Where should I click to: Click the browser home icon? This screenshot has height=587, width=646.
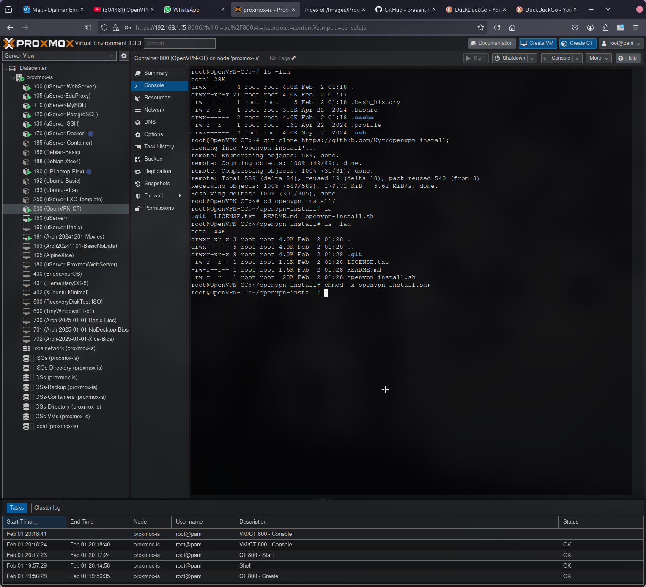pos(512,27)
